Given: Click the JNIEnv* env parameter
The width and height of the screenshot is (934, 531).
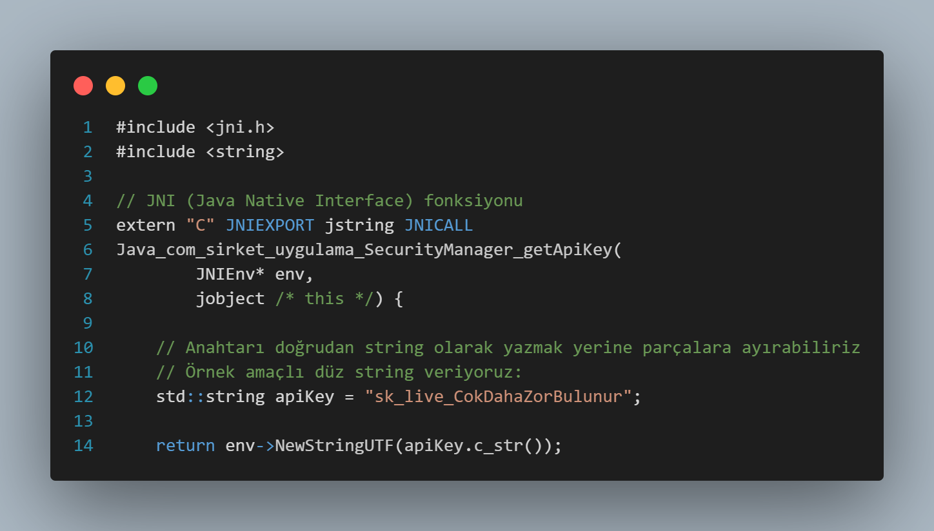Looking at the screenshot, I should click(x=254, y=275).
